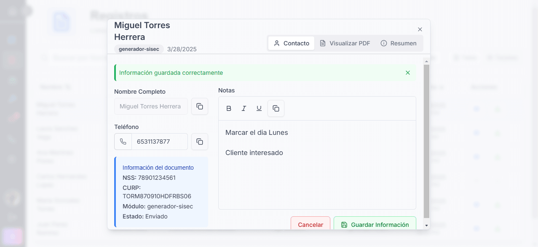Open the Resumen tab

coord(399,43)
